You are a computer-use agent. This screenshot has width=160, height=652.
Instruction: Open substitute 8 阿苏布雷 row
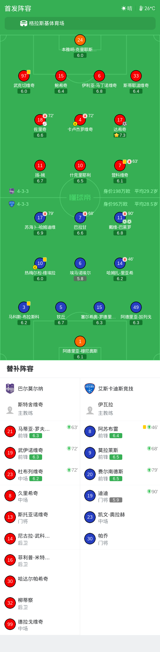[x=120, y=431]
